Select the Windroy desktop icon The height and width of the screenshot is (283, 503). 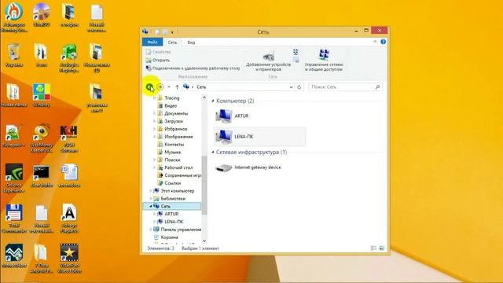[42, 96]
